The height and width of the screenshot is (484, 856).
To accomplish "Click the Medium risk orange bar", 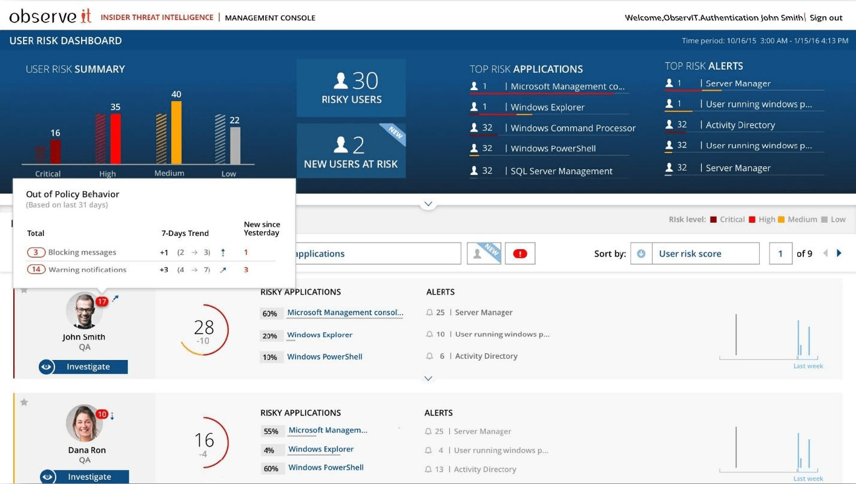I will tap(176, 132).
